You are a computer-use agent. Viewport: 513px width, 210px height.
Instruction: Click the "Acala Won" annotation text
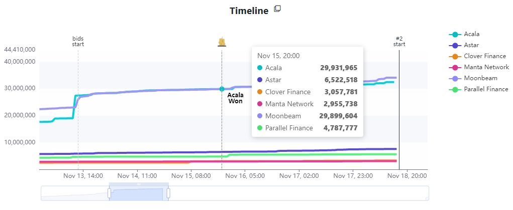[236, 98]
